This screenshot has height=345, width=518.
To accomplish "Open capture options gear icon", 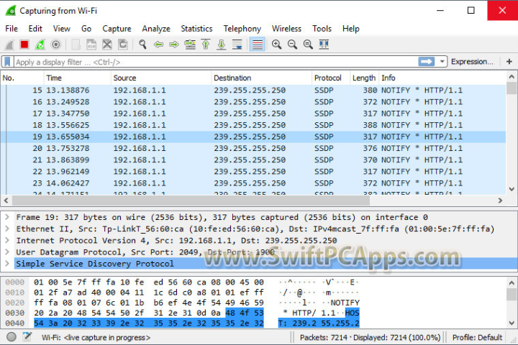I will click(x=56, y=45).
